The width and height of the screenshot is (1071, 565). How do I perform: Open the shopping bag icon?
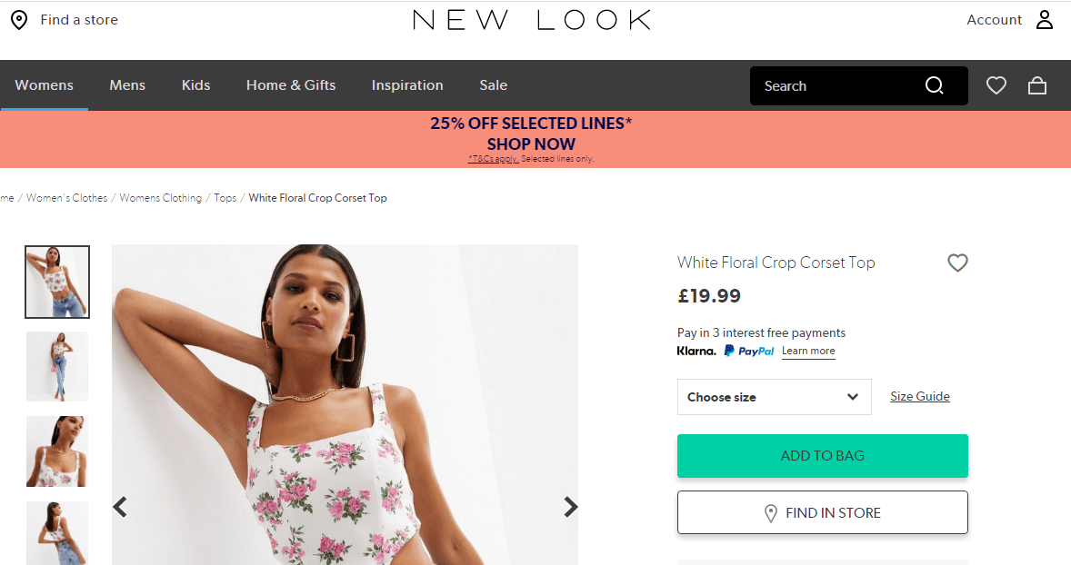(x=1036, y=85)
